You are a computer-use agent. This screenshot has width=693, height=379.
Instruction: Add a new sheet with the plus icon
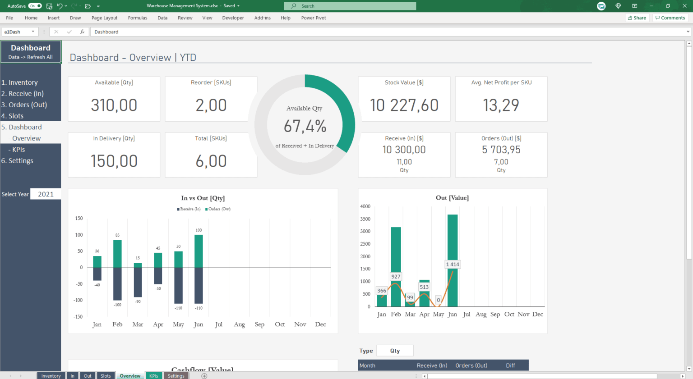point(203,375)
